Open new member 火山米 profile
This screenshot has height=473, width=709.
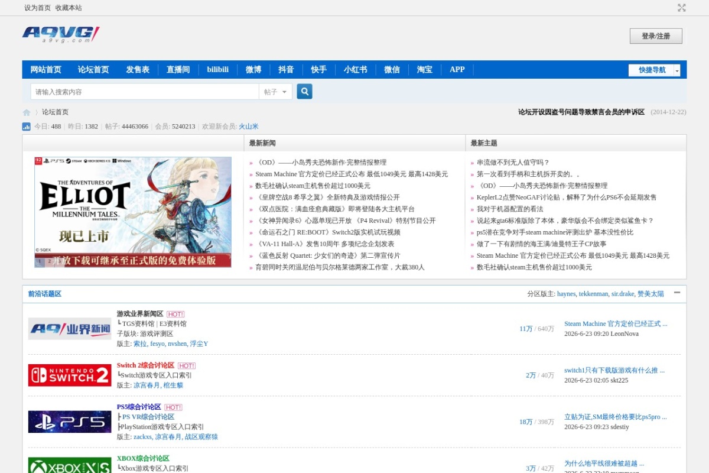249,127
